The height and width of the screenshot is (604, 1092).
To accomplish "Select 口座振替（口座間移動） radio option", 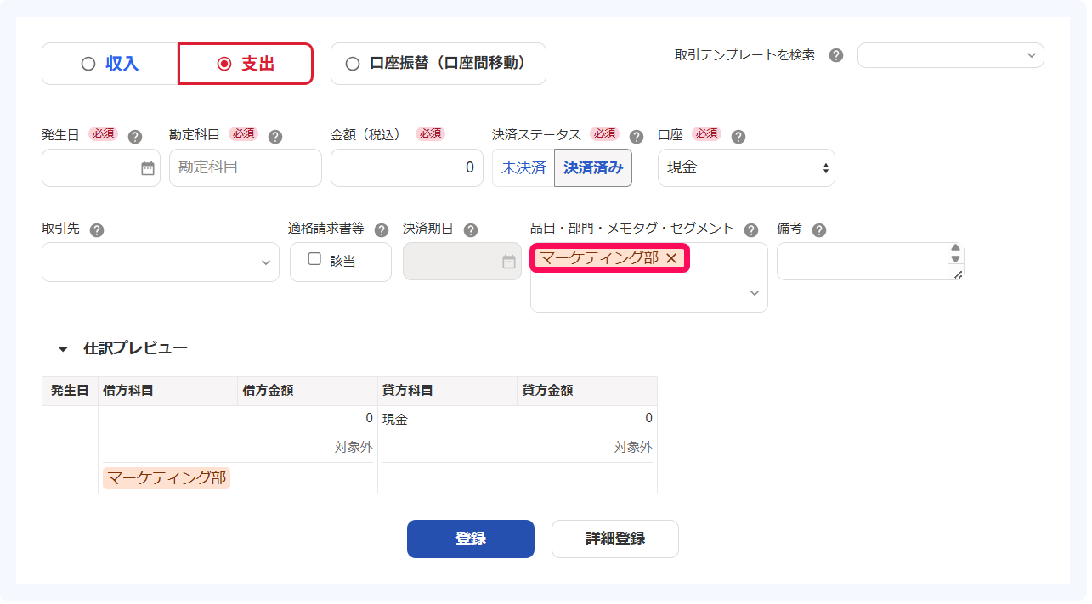I will tap(438, 64).
